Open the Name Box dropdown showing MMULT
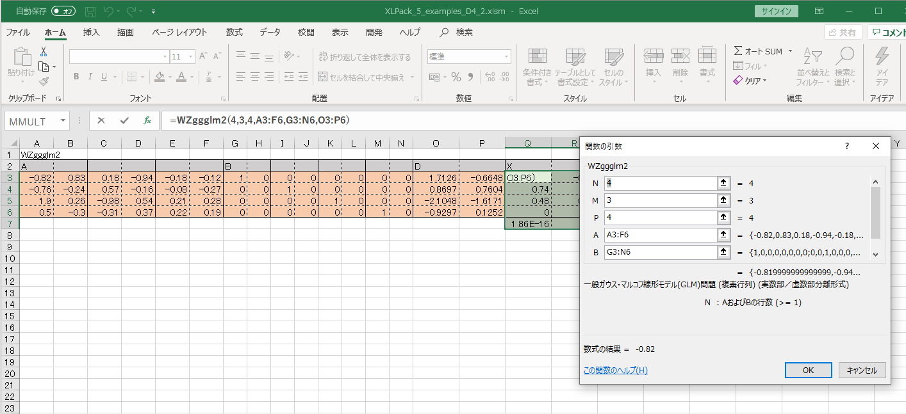Screen dimensions: 906x414 (x=63, y=120)
